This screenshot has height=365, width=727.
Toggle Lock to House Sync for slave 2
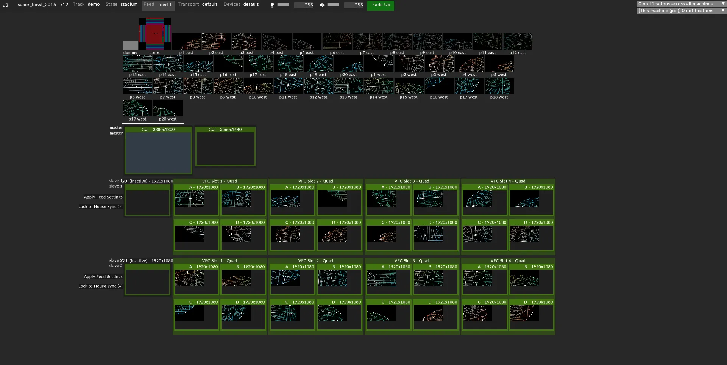(100, 286)
